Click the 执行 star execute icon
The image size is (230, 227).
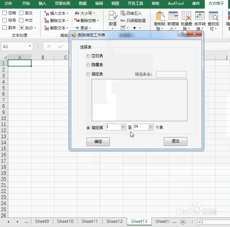click(22, 27)
